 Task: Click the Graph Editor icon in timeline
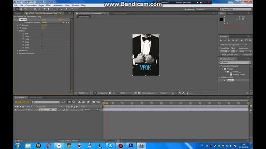(x=98, y=102)
